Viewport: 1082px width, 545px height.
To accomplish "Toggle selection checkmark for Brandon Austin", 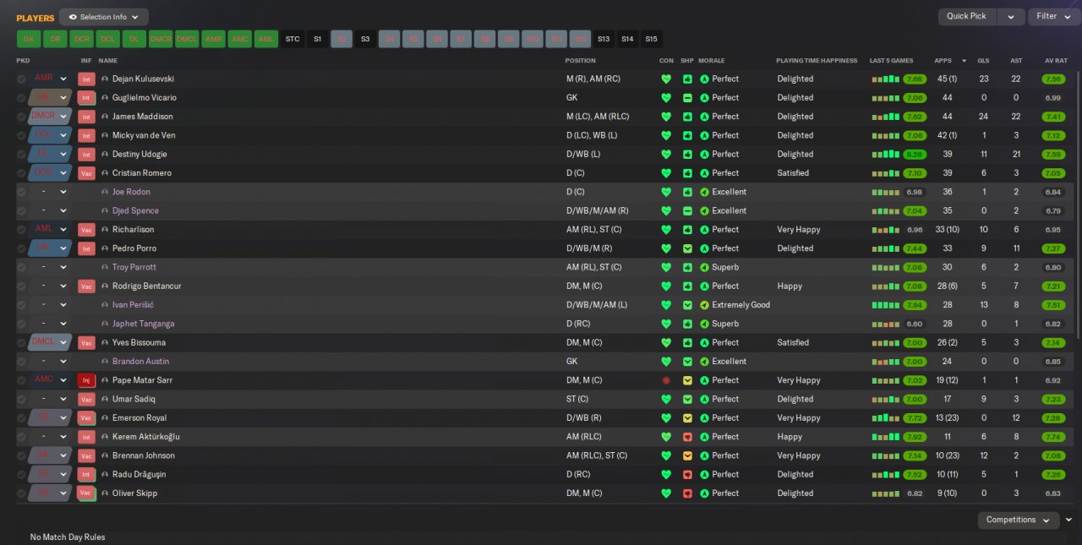I will click(x=21, y=362).
